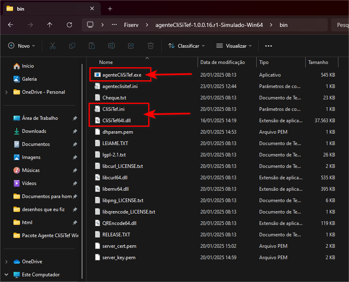
Task: Open the Classificar sort dropdown
Action: 187,46
